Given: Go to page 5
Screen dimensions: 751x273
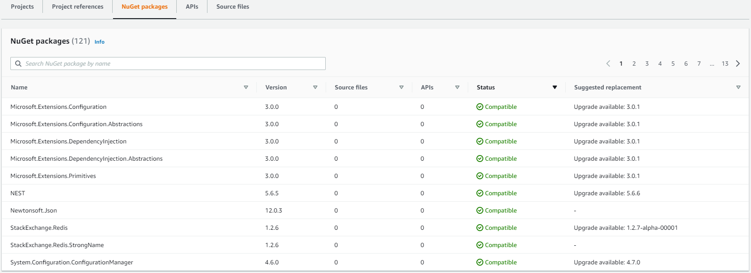Looking at the screenshot, I should pyautogui.click(x=673, y=63).
